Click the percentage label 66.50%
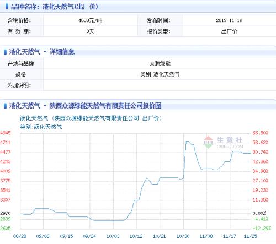276x244 pixels. point(261,133)
